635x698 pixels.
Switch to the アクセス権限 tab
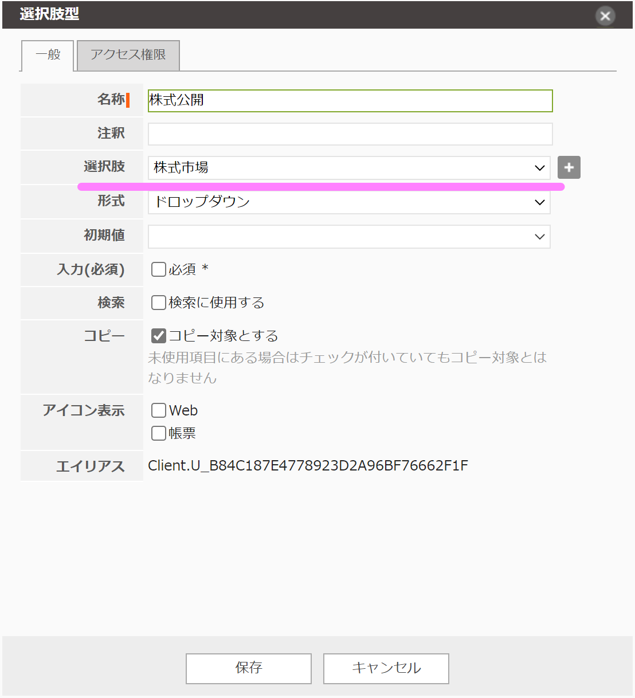coord(128,55)
